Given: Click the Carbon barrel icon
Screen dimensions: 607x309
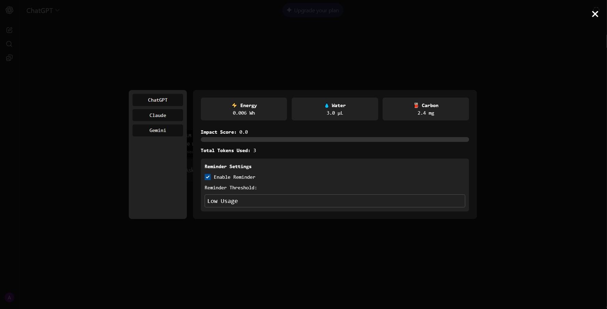Looking at the screenshot, I should pyautogui.click(x=416, y=105).
